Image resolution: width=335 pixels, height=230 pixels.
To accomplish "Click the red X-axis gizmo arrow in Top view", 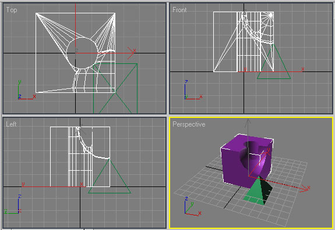I will [131, 53].
